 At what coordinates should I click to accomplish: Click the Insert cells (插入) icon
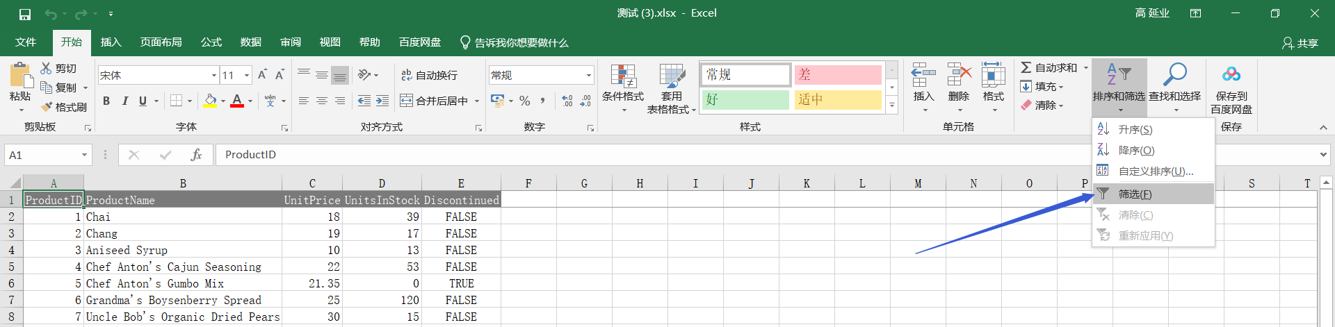pyautogui.click(x=923, y=75)
